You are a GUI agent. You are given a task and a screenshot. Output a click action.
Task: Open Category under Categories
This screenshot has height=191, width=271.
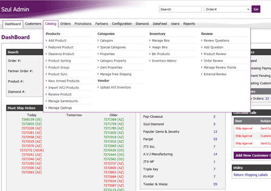click(x=106, y=40)
